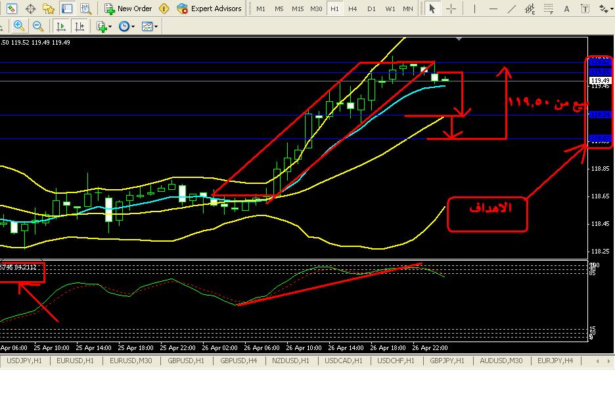Open the USDJPY,H1 chart tab
Screen dimensions: 615x398
pyautogui.click(x=24, y=361)
